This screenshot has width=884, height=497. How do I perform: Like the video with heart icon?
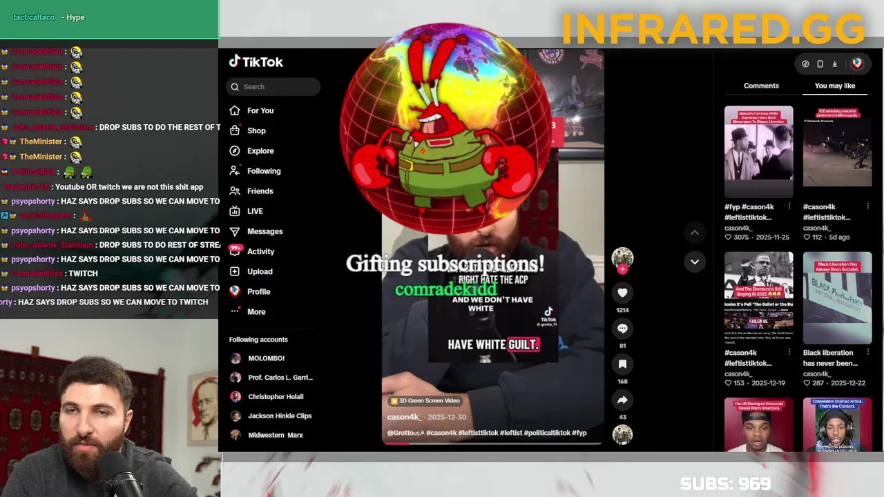622,293
